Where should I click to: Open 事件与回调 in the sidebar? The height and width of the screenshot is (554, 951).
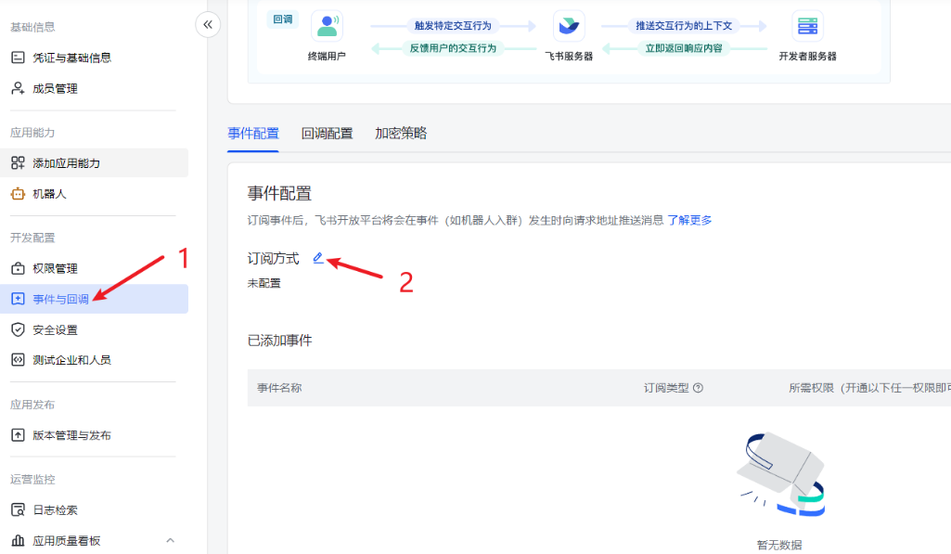pyautogui.click(x=61, y=299)
